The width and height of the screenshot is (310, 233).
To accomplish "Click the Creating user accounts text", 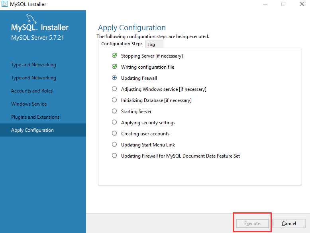I will click(145, 134).
